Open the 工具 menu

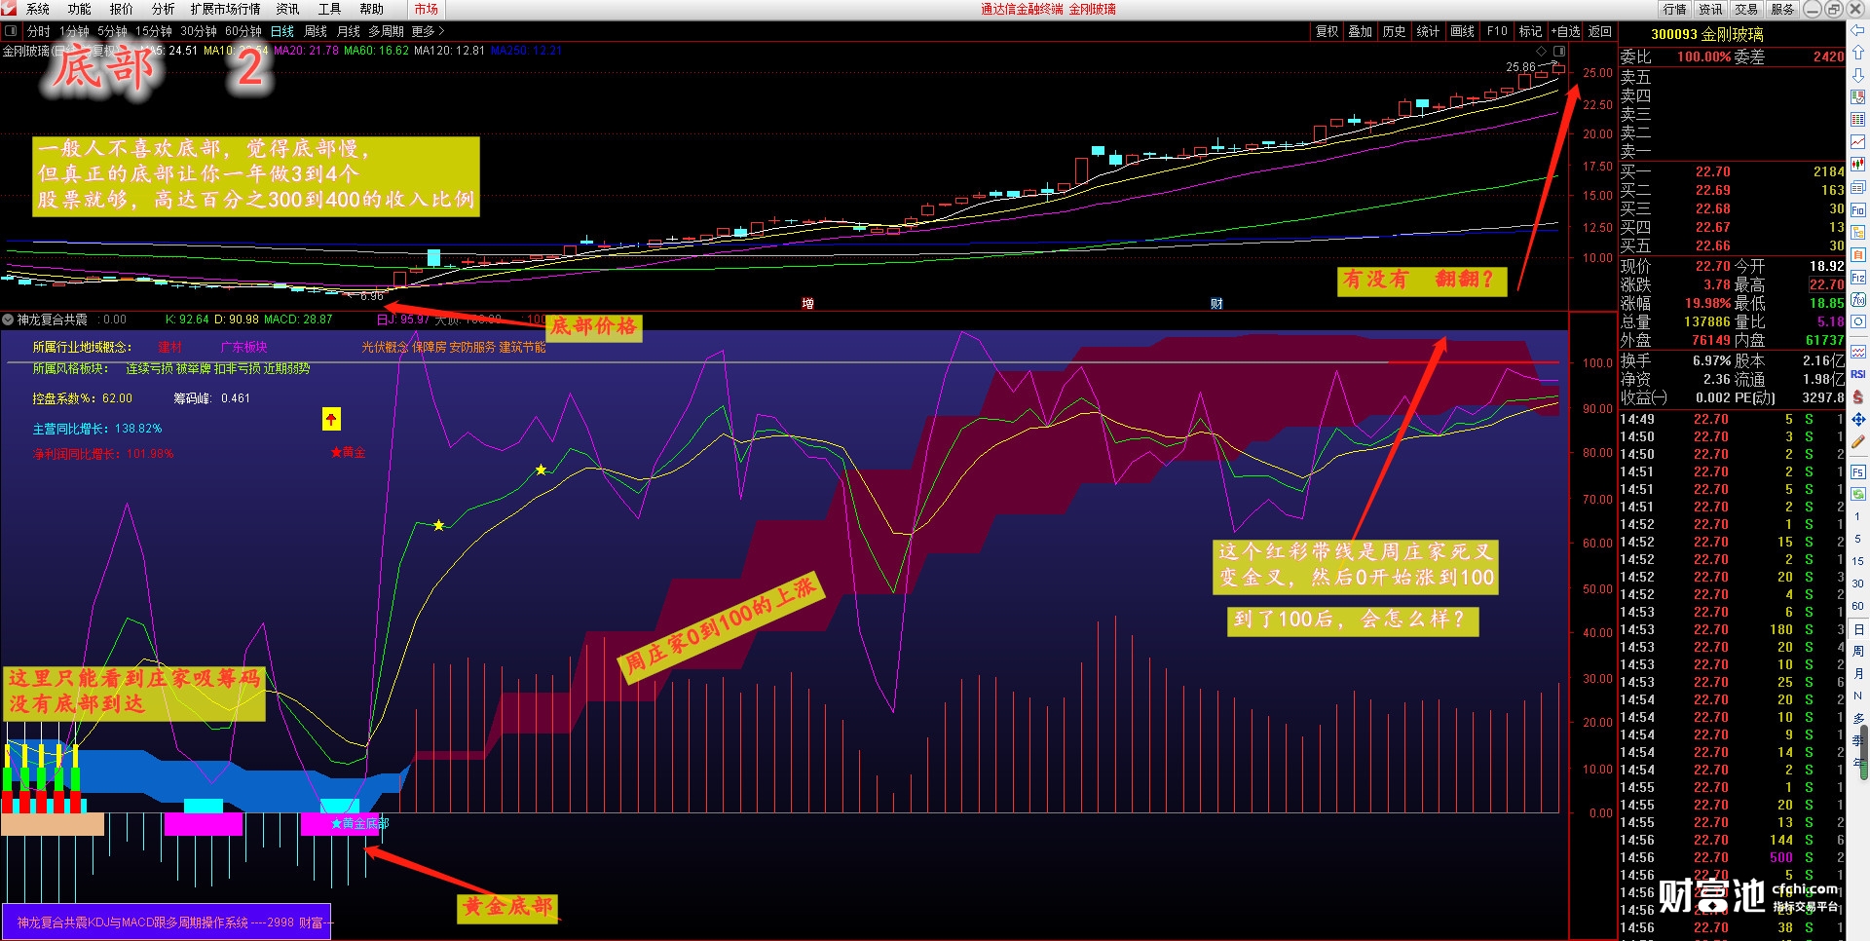pos(330,9)
